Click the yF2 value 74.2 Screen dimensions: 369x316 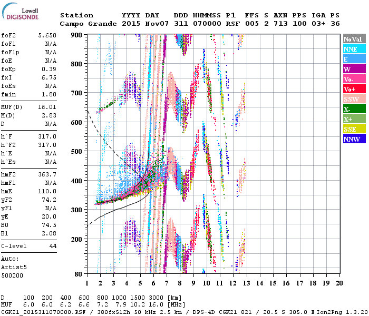tap(49, 200)
